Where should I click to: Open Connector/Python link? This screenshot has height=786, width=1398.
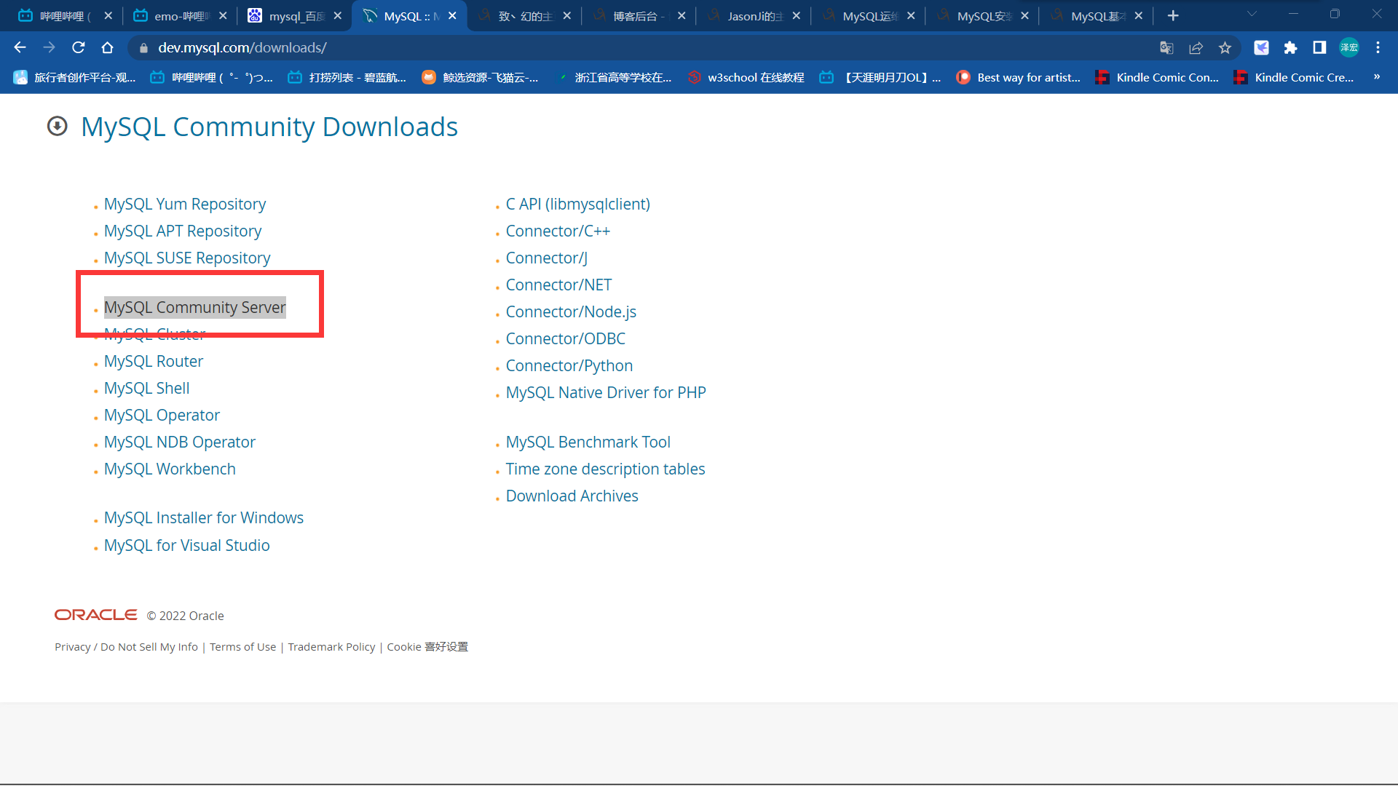click(569, 365)
